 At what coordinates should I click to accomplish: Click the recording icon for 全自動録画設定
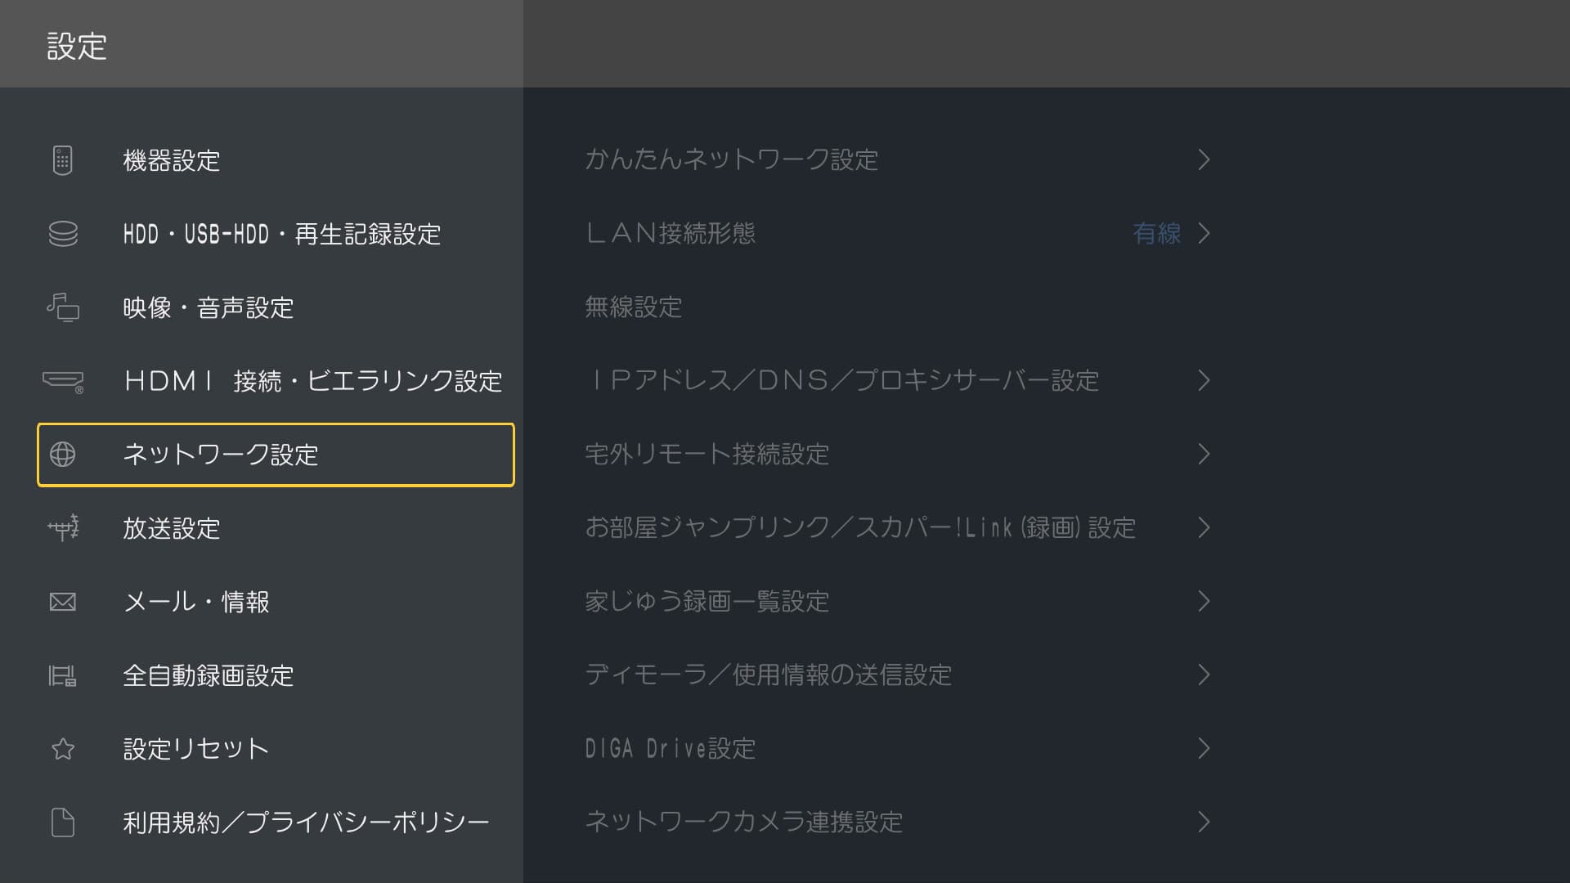[x=63, y=675]
